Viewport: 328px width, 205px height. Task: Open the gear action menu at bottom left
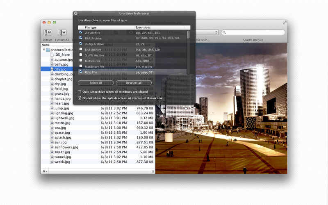pos(45,171)
